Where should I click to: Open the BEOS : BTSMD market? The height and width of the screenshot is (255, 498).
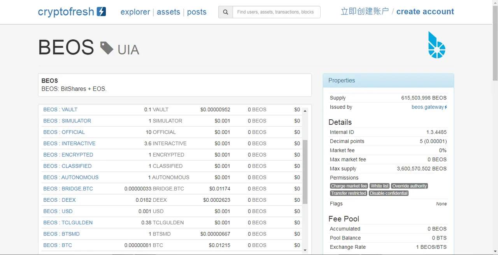(x=61, y=234)
